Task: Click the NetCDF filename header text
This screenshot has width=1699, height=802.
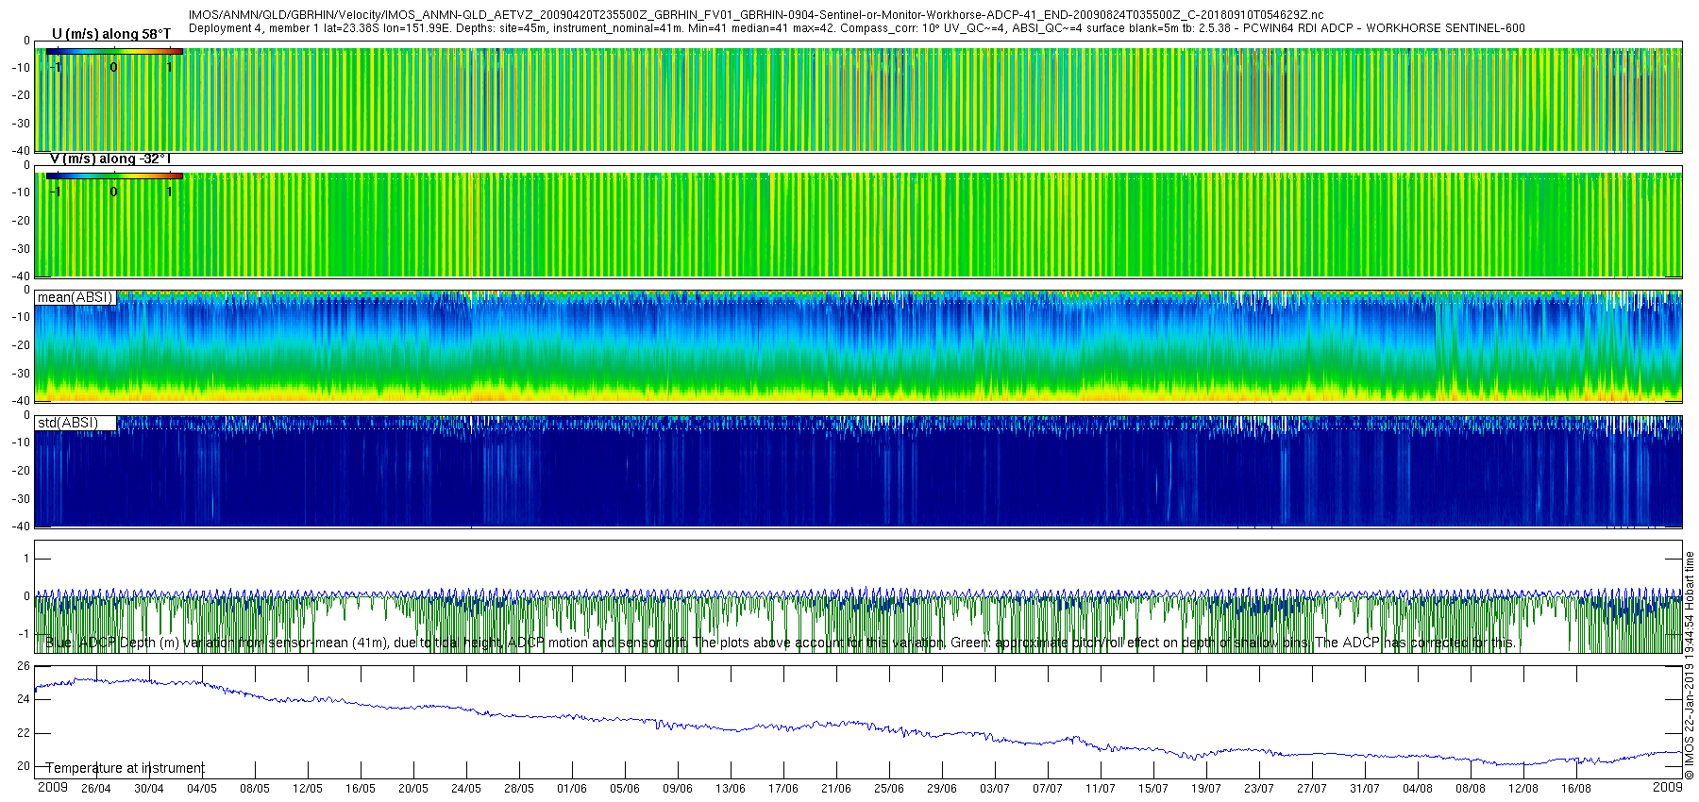Action: coord(756,15)
